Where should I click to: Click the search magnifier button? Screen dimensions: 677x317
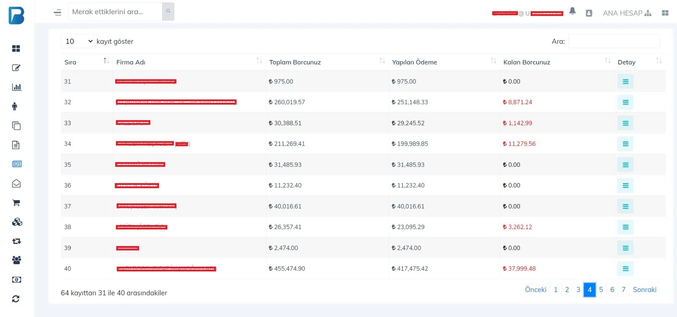click(168, 11)
